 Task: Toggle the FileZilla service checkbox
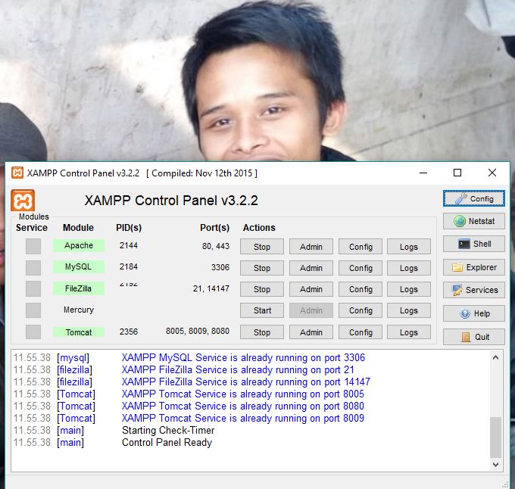33,289
